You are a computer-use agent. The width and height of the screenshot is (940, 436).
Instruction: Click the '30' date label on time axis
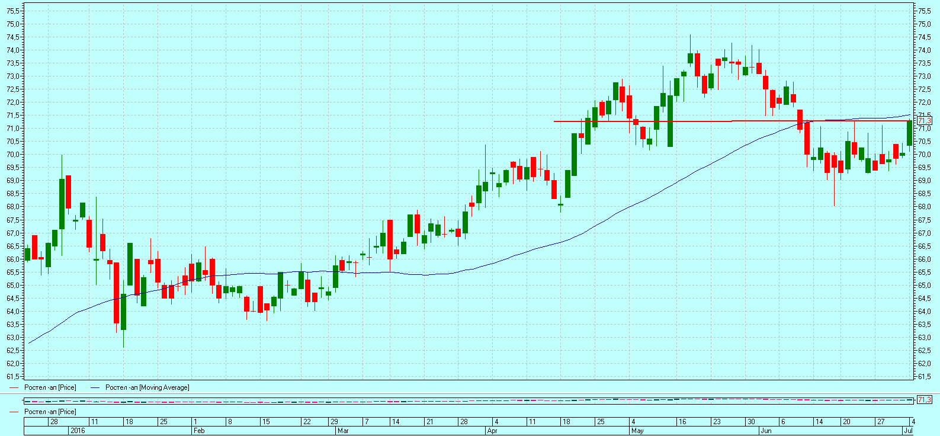point(751,422)
